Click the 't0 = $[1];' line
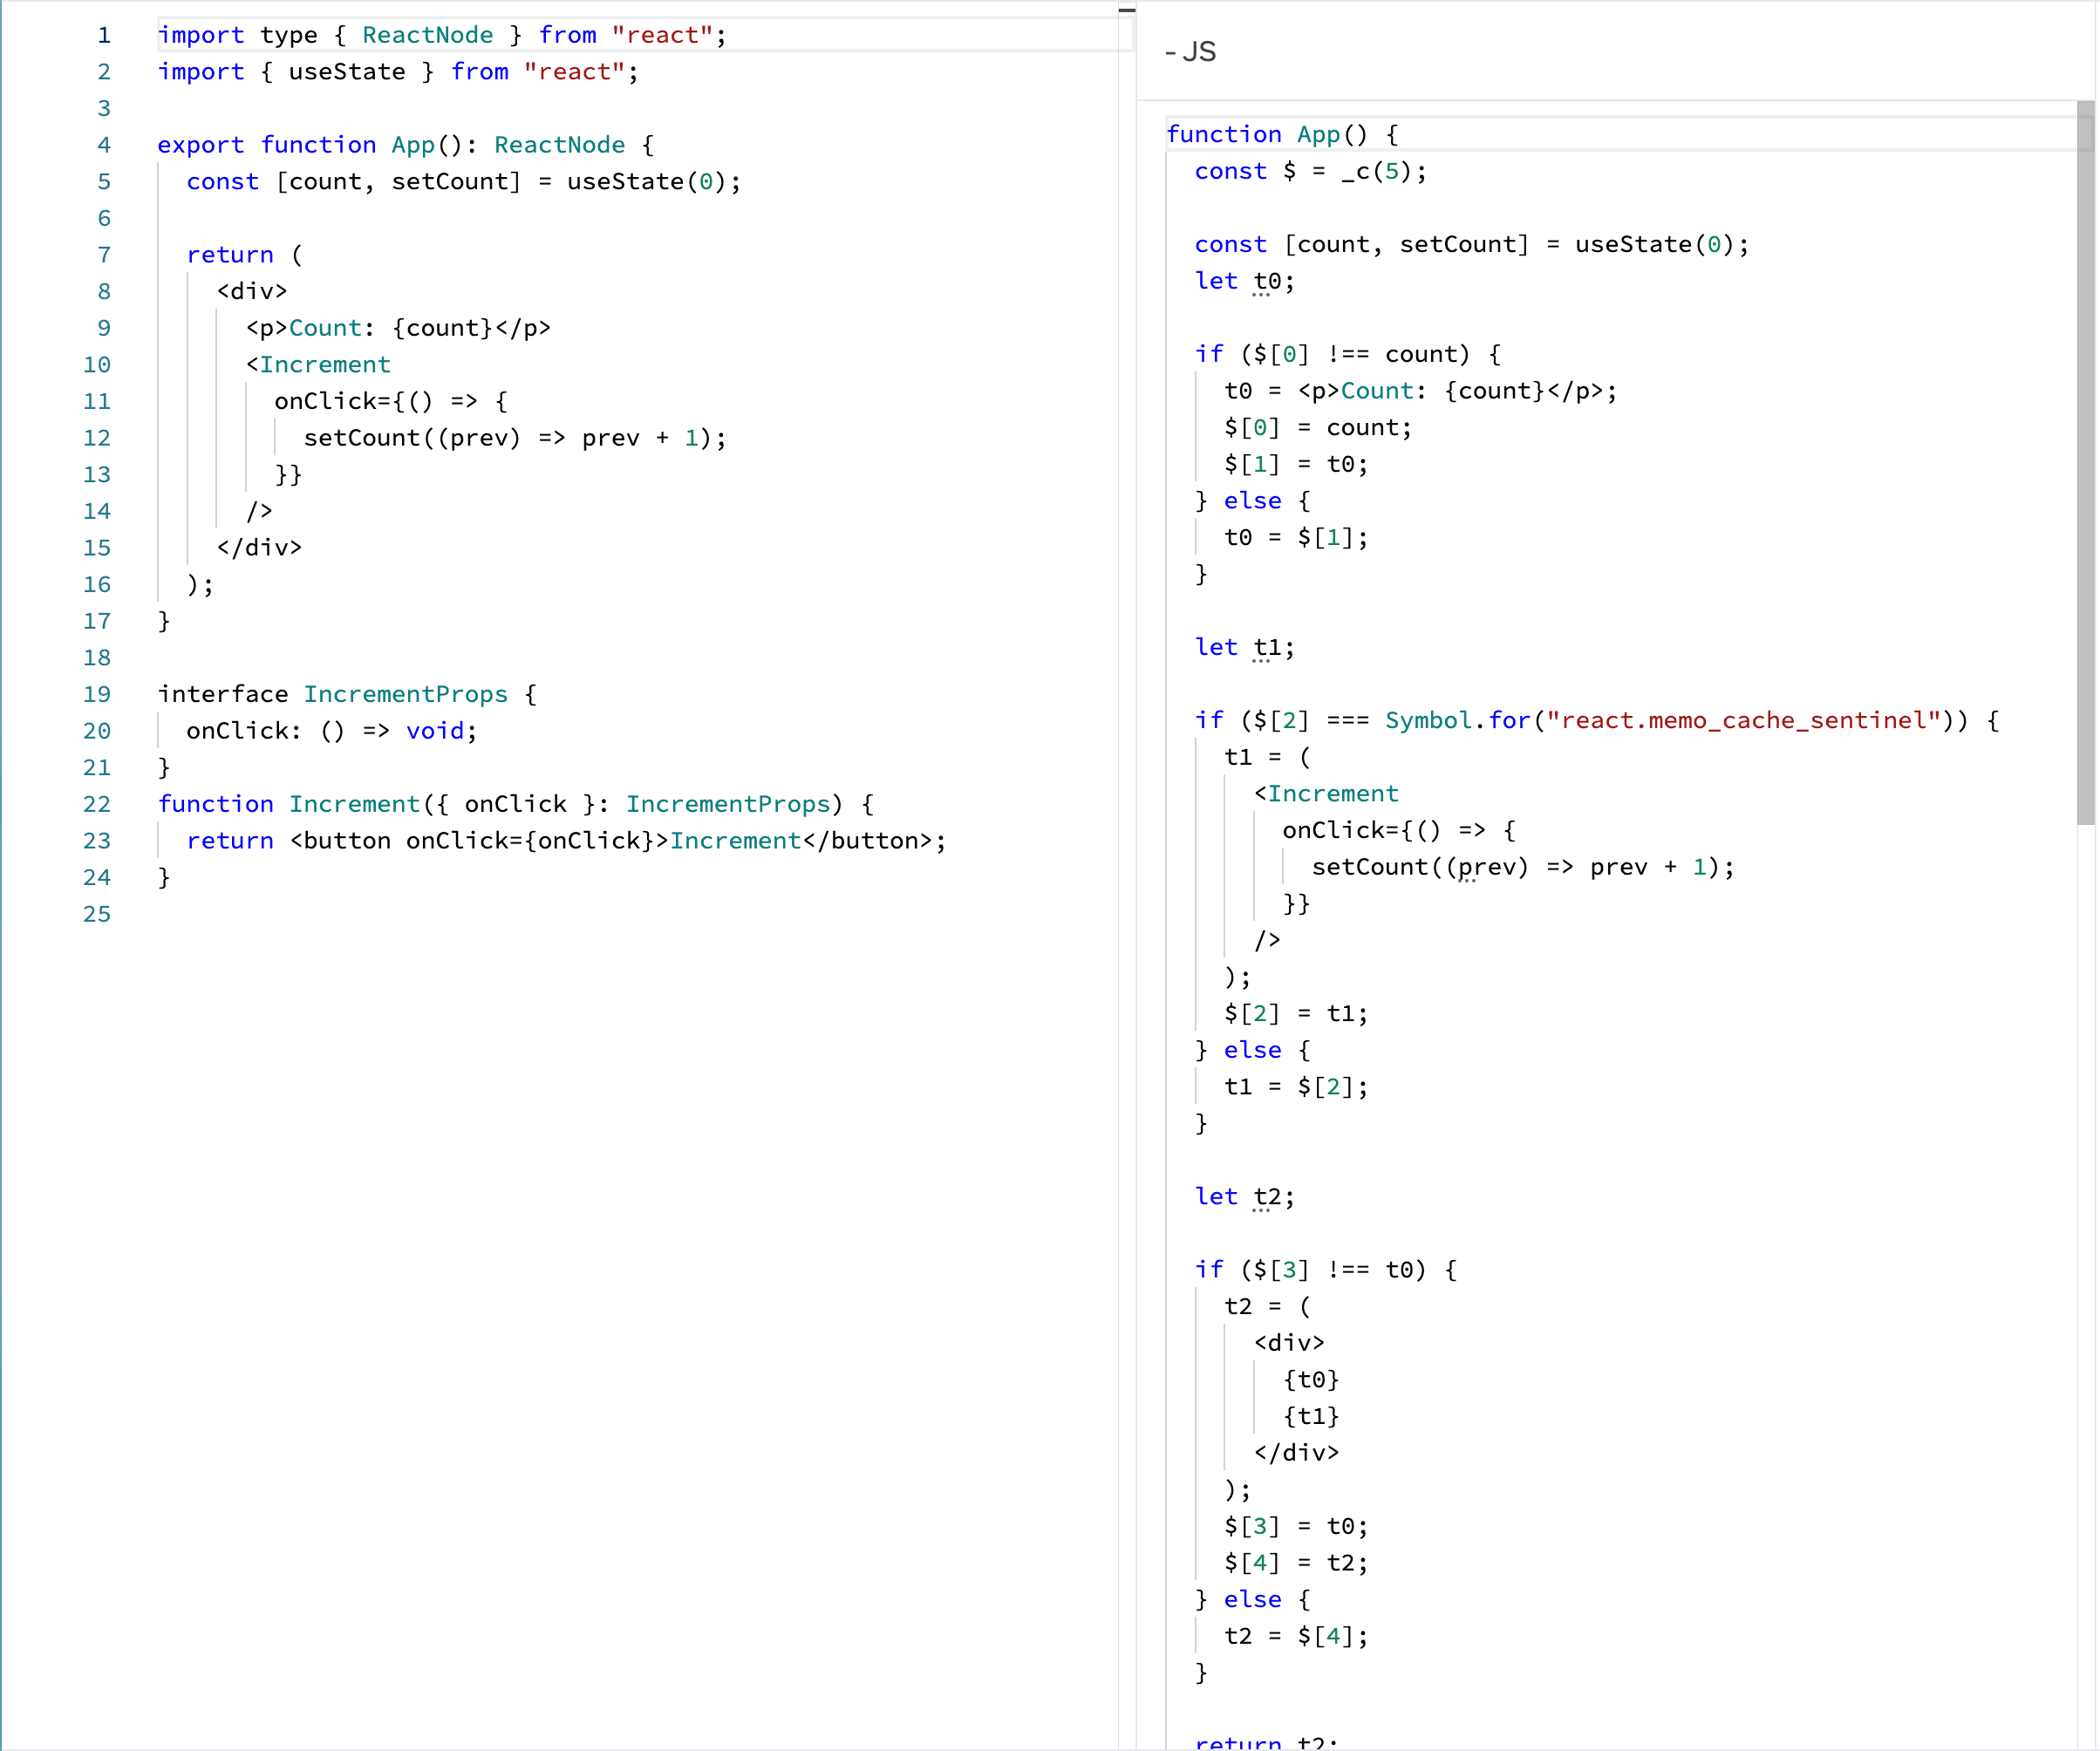The image size is (2100, 1751). [1296, 538]
